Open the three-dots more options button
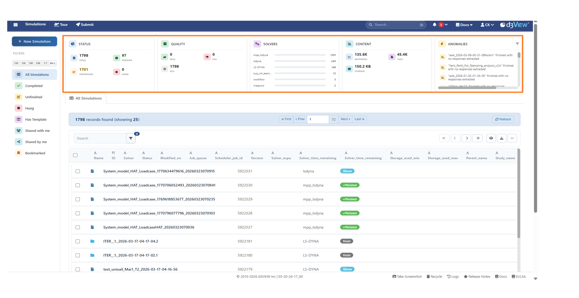Screen dimensions: 579x298 pyautogui.click(x=512, y=138)
